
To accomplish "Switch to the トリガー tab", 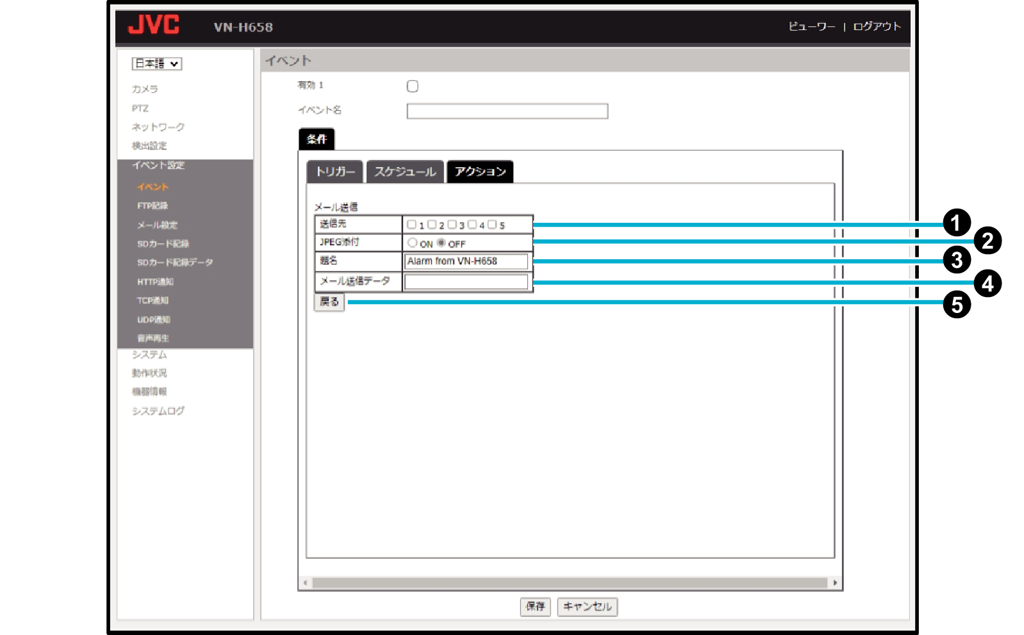I will (x=335, y=172).
